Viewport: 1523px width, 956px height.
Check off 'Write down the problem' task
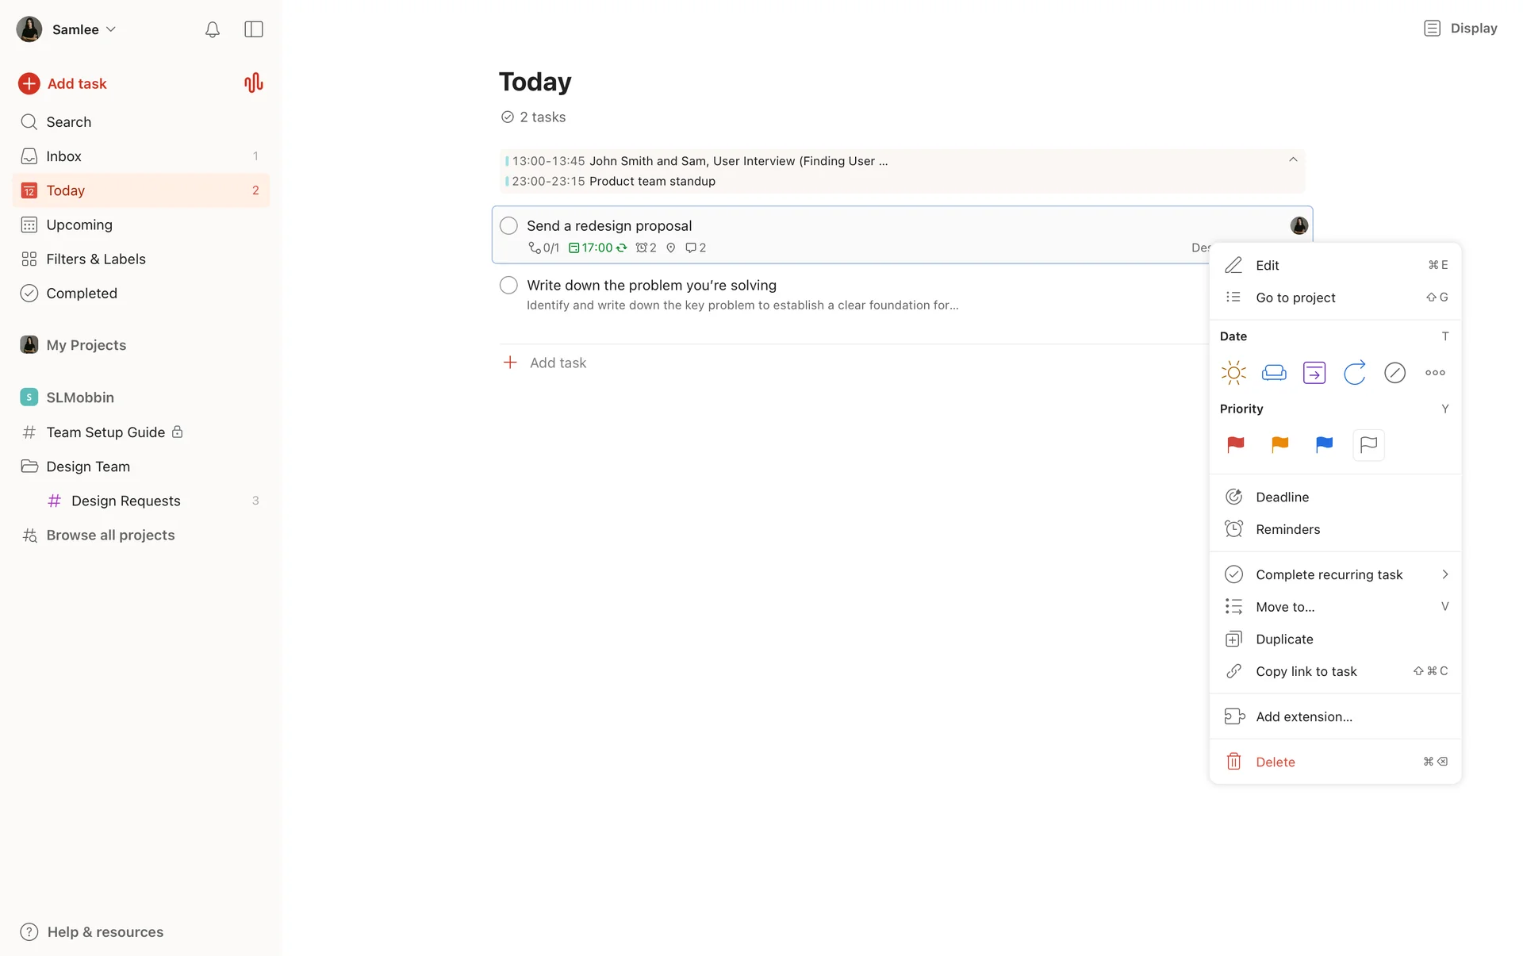pyautogui.click(x=508, y=286)
